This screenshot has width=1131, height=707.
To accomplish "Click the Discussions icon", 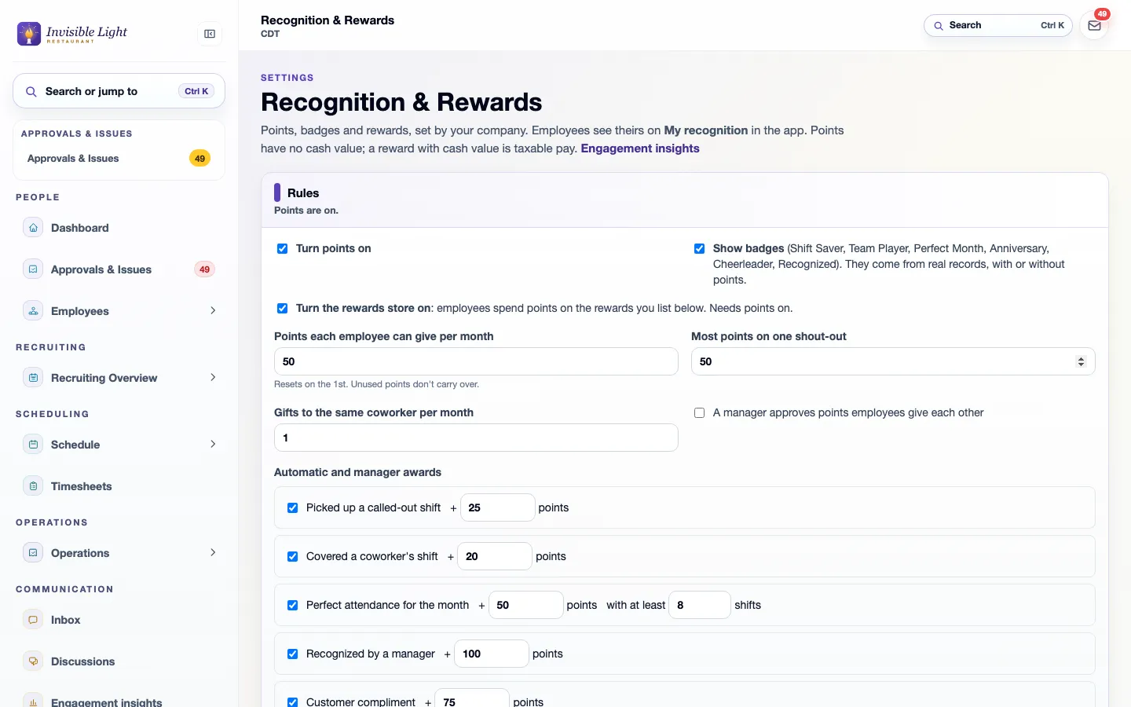I will pos(33,661).
